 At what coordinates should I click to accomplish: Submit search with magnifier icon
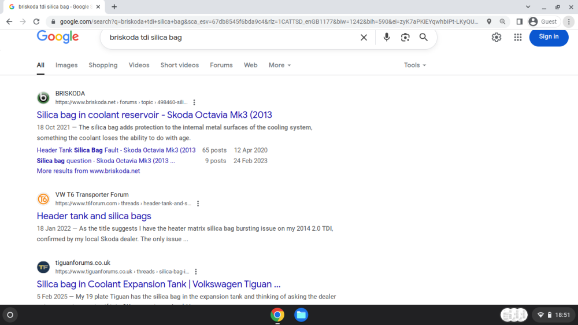click(x=424, y=37)
